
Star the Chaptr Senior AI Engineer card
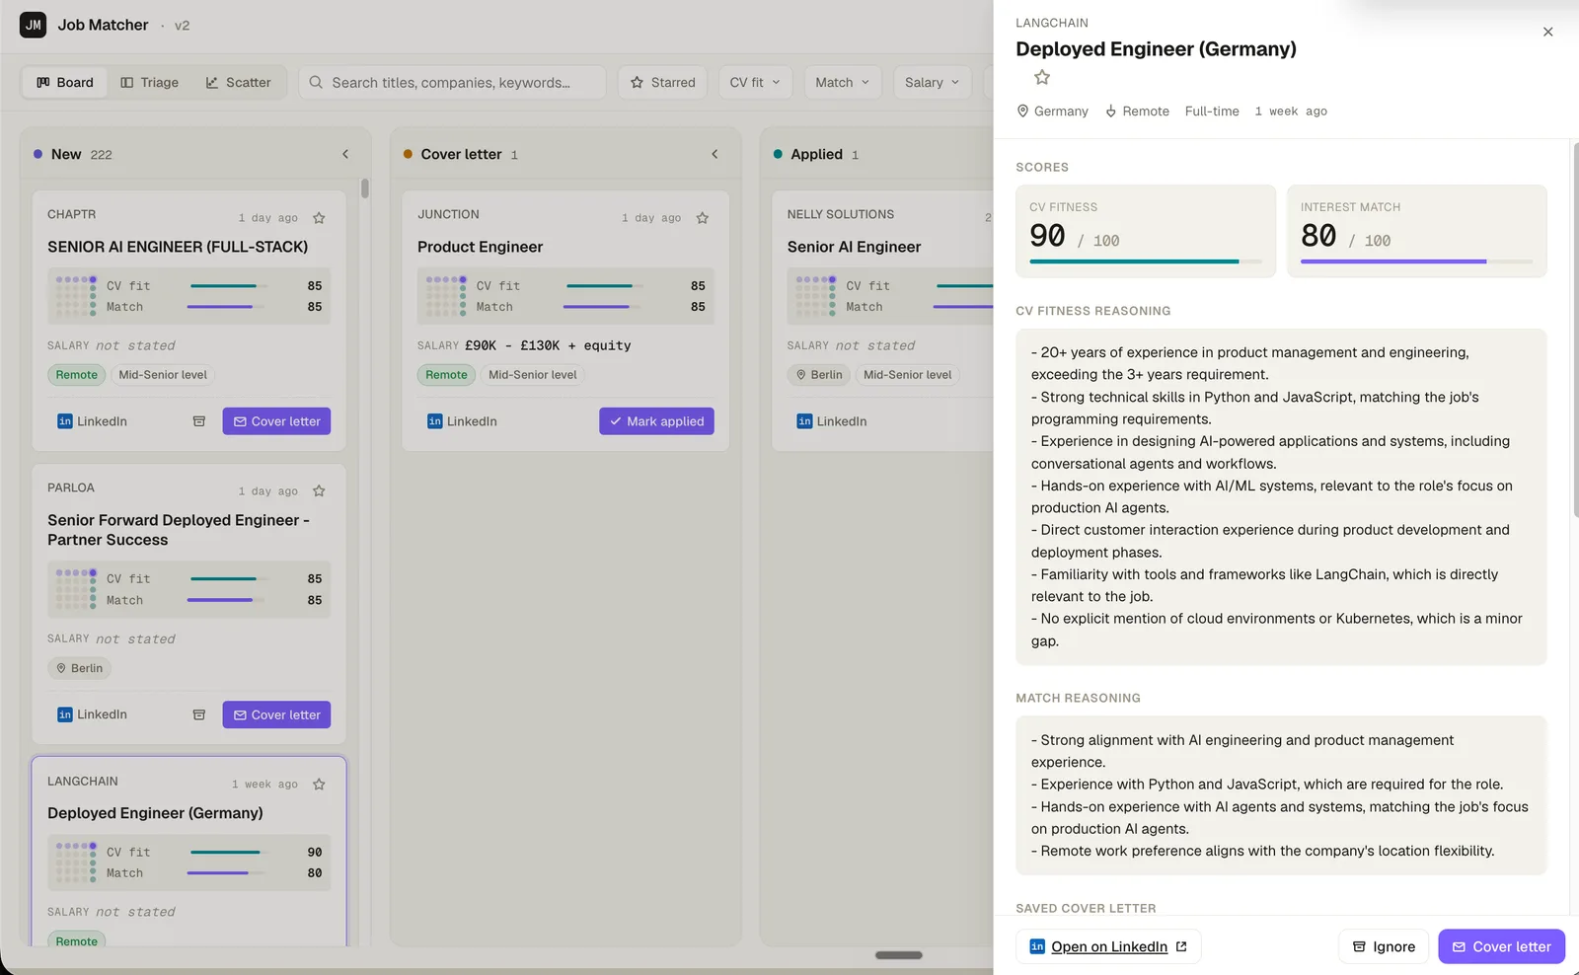point(319,217)
